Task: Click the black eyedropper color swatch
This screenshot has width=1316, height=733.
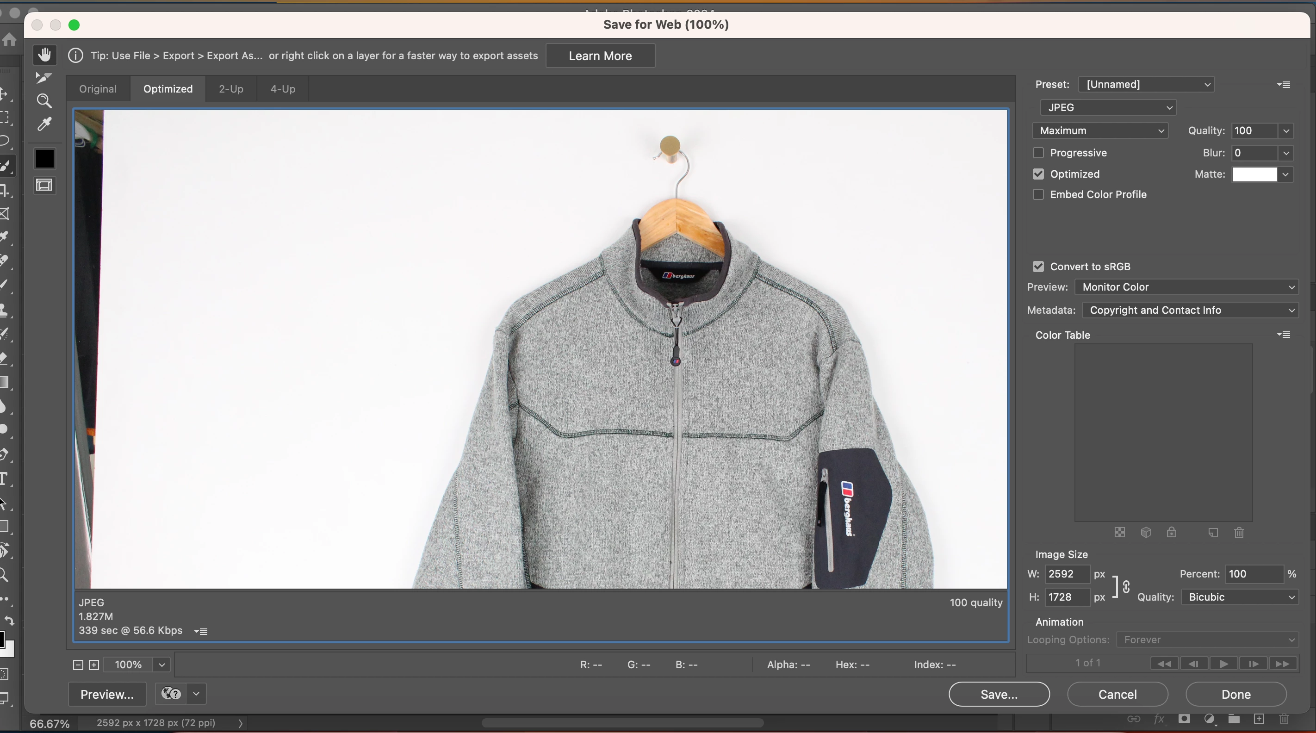Action: coord(44,159)
